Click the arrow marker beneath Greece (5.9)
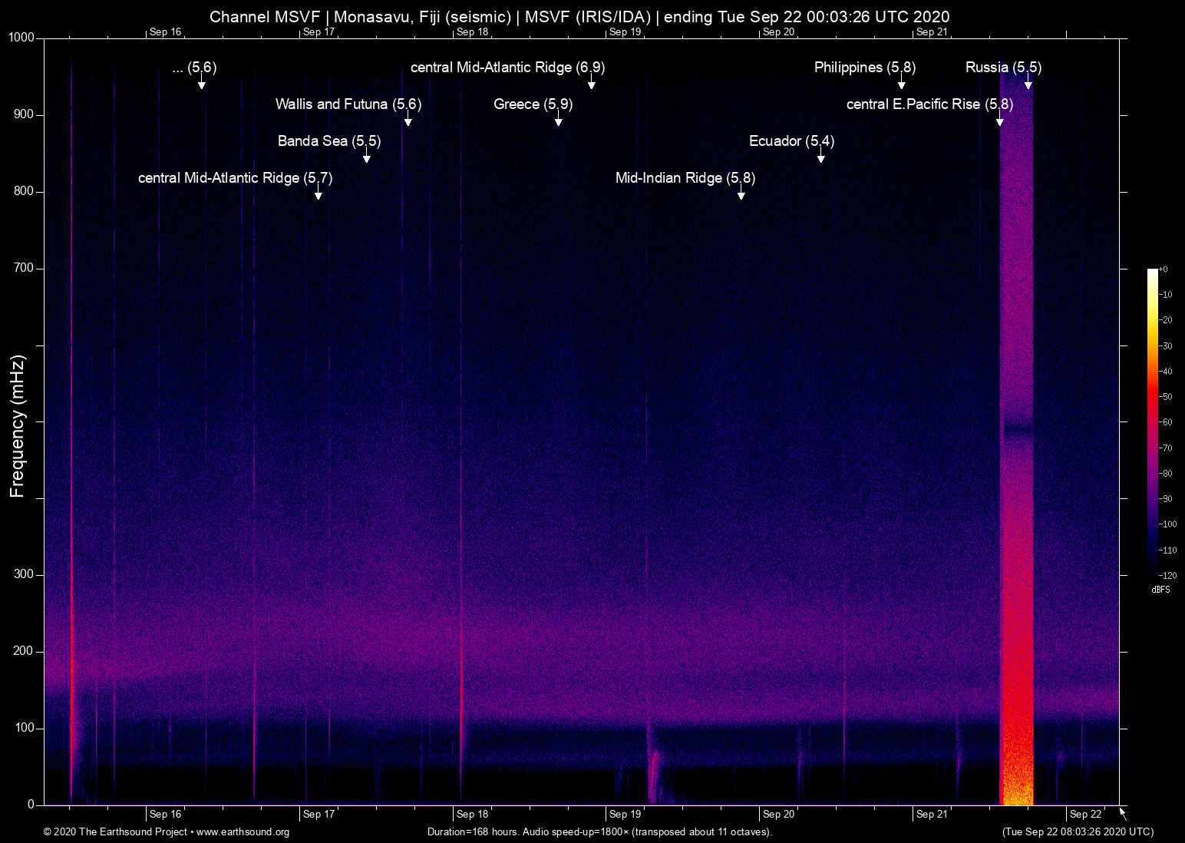 pos(559,121)
